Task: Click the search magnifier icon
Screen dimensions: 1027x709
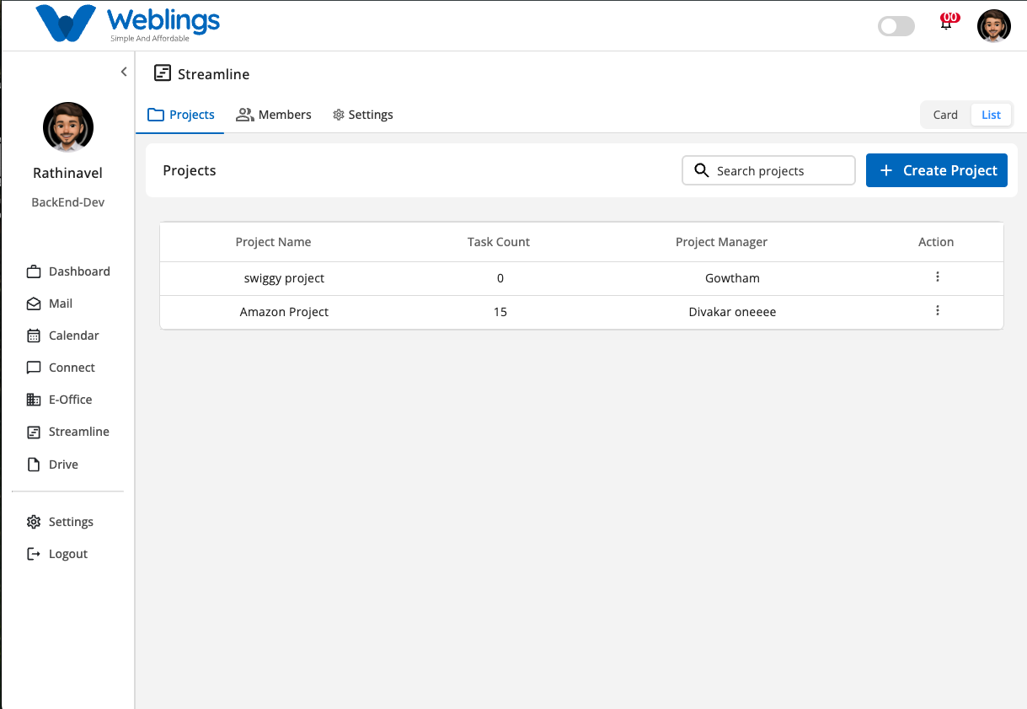Action: tap(701, 170)
